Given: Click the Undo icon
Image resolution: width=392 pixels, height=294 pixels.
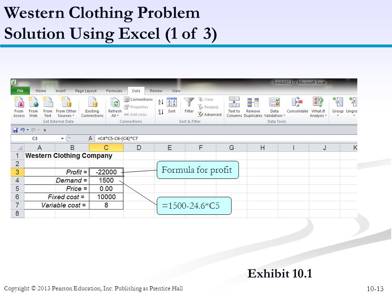Looking at the screenshot, I should [x=22, y=130].
